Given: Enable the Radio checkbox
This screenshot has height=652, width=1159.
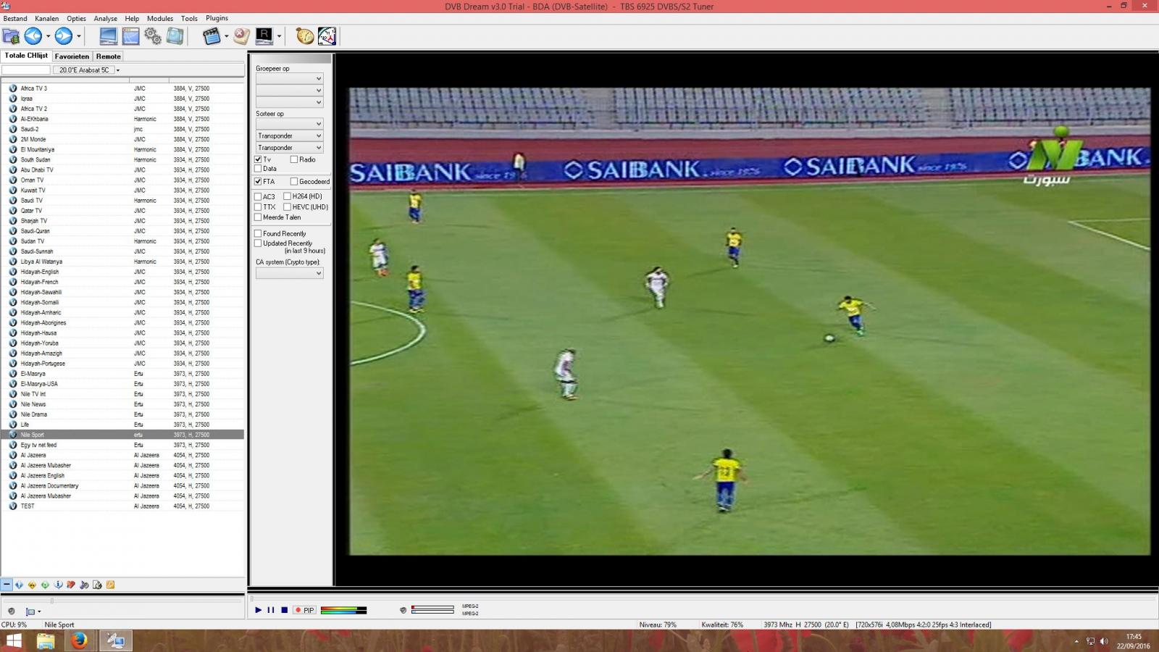Looking at the screenshot, I should pos(294,159).
